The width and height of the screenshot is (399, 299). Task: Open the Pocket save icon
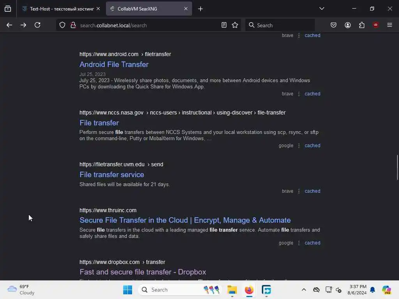[x=334, y=25]
